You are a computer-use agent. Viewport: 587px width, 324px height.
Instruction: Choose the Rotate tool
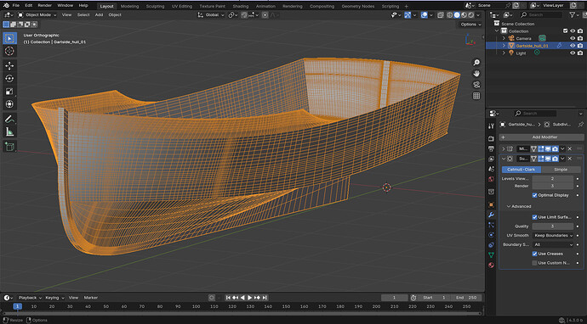(9, 78)
